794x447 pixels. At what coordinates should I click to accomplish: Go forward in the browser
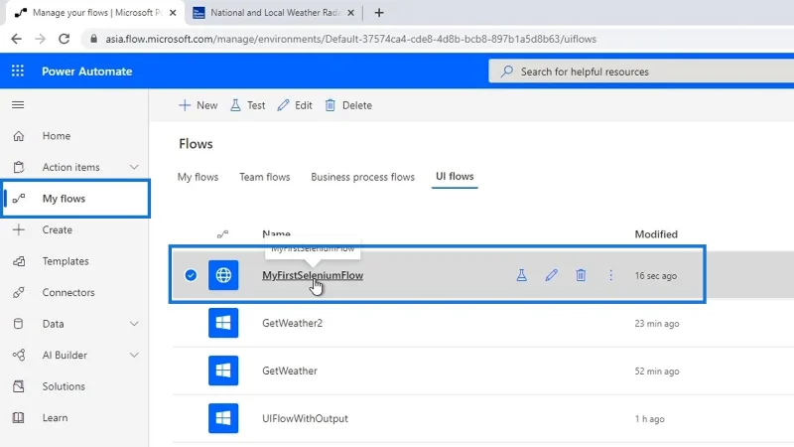tap(40, 39)
